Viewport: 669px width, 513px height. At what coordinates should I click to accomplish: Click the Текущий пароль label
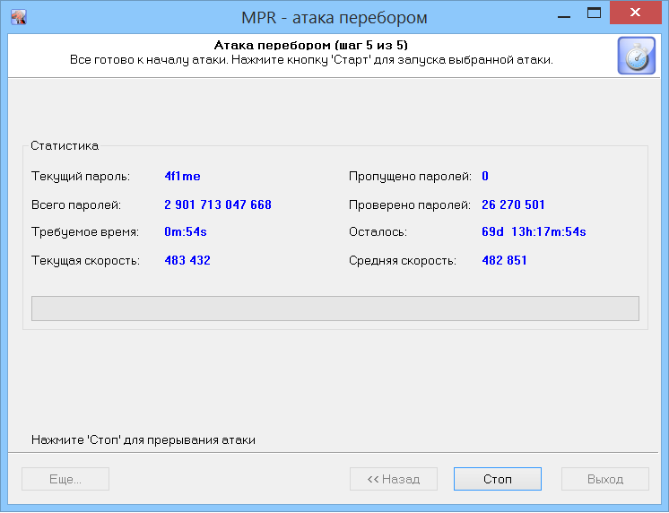(81, 177)
